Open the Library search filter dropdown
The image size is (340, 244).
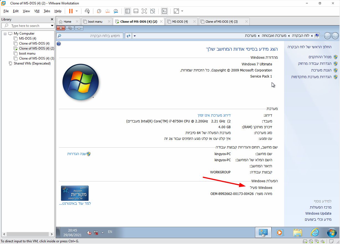[x=52, y=26]
